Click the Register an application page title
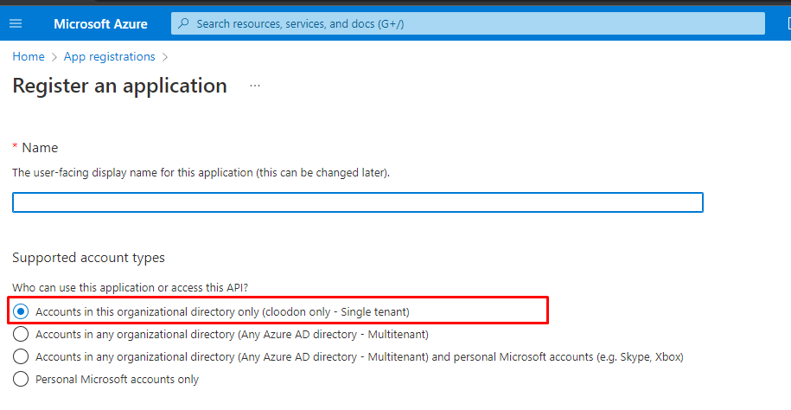 pos(119,86)
